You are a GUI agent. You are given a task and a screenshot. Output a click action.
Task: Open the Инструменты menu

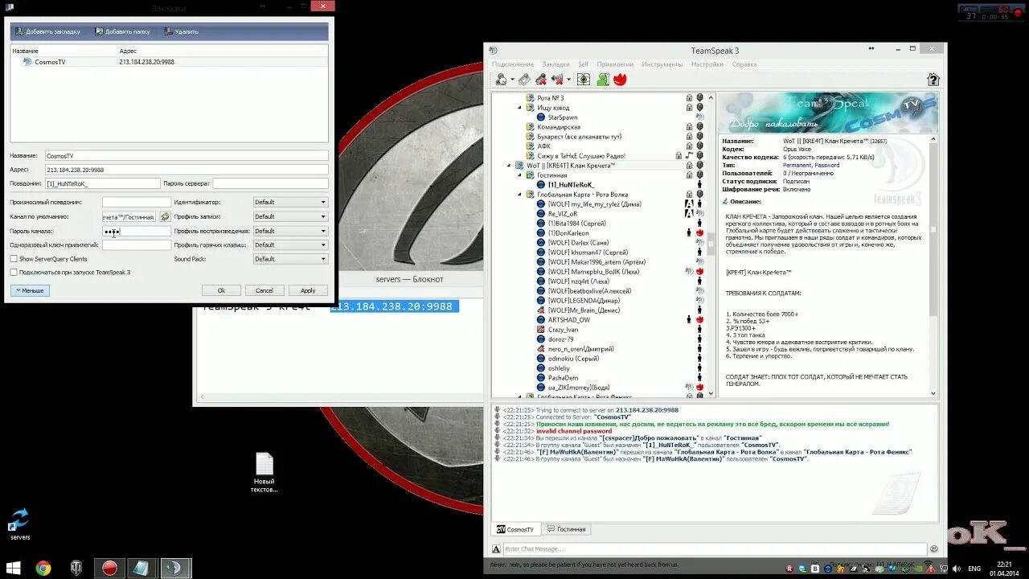point(662,64)
